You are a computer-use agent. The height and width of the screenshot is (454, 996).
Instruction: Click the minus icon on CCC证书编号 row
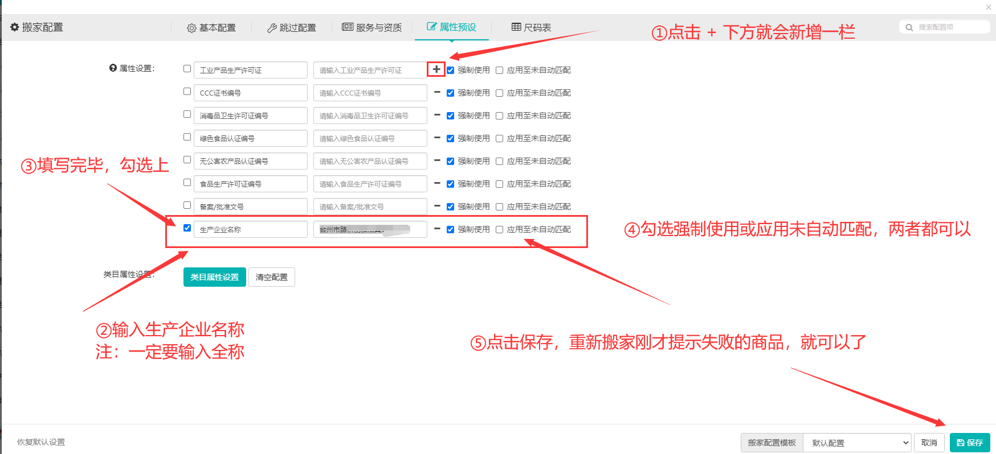coord(437,92)
